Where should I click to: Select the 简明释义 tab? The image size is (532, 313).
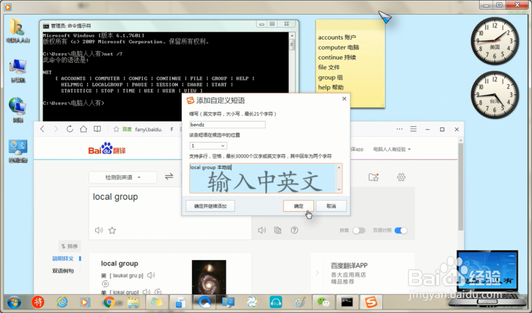tap(63, 258)
